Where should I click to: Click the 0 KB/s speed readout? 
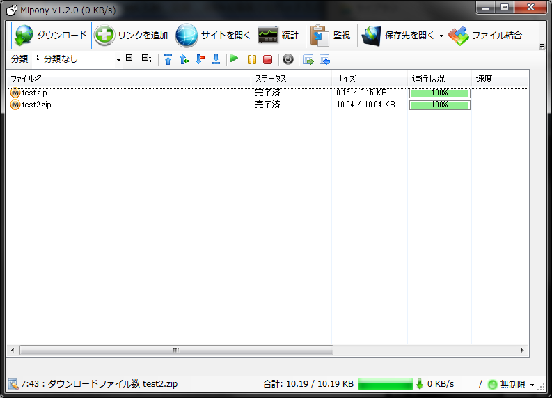[x=441, y=384]
